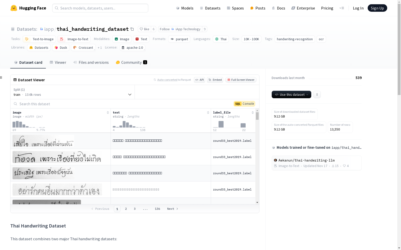Open the table of contents sidebar icon
This screenshot has height=250, width=401.
tap(1, 77)
